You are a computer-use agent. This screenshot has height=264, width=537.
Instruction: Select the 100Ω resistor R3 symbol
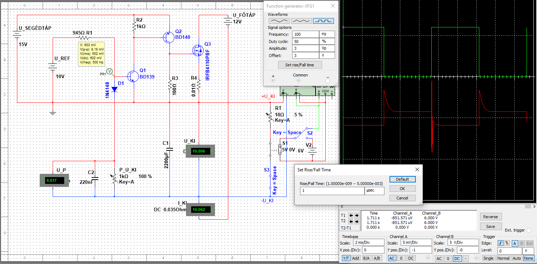click(x=170, y=85)
